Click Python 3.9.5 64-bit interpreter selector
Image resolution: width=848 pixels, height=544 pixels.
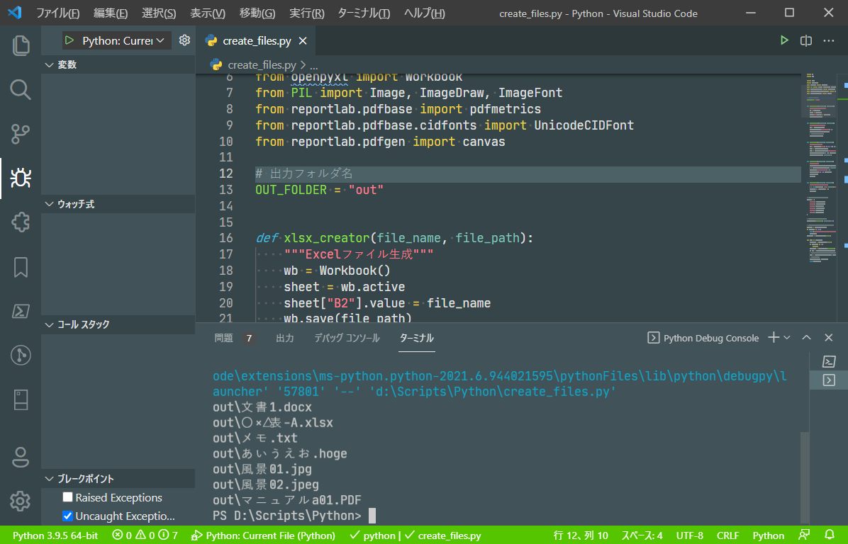pyautogui.click(x=55, y=535)
